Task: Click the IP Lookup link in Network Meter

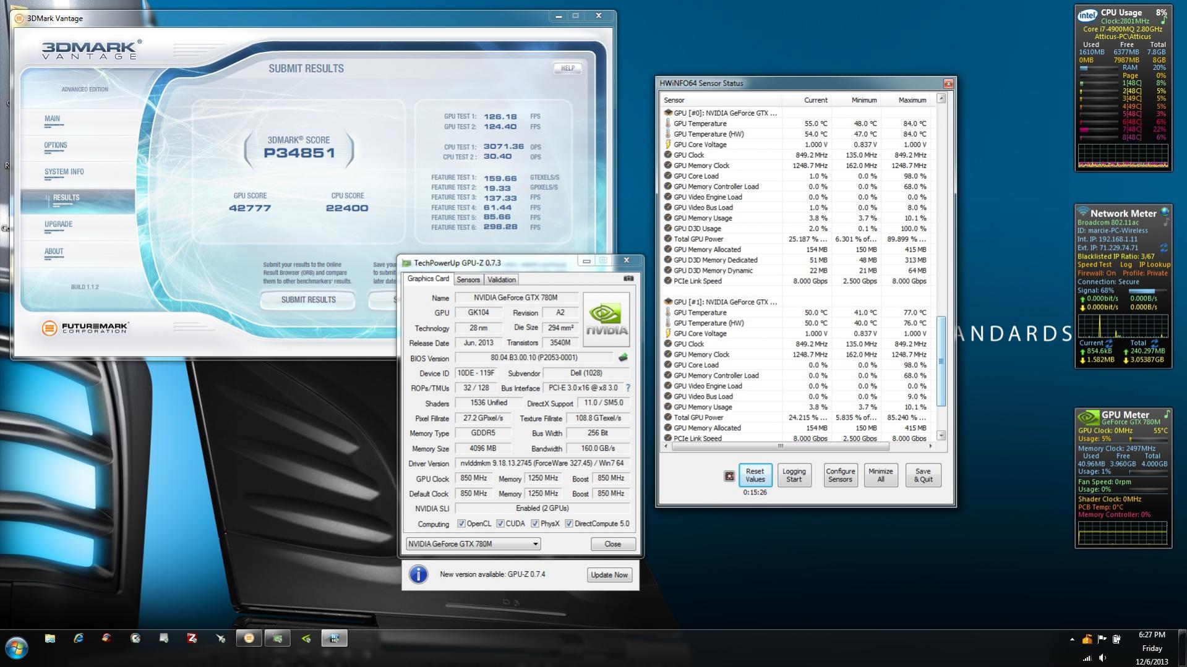Action: [1154, 265]
